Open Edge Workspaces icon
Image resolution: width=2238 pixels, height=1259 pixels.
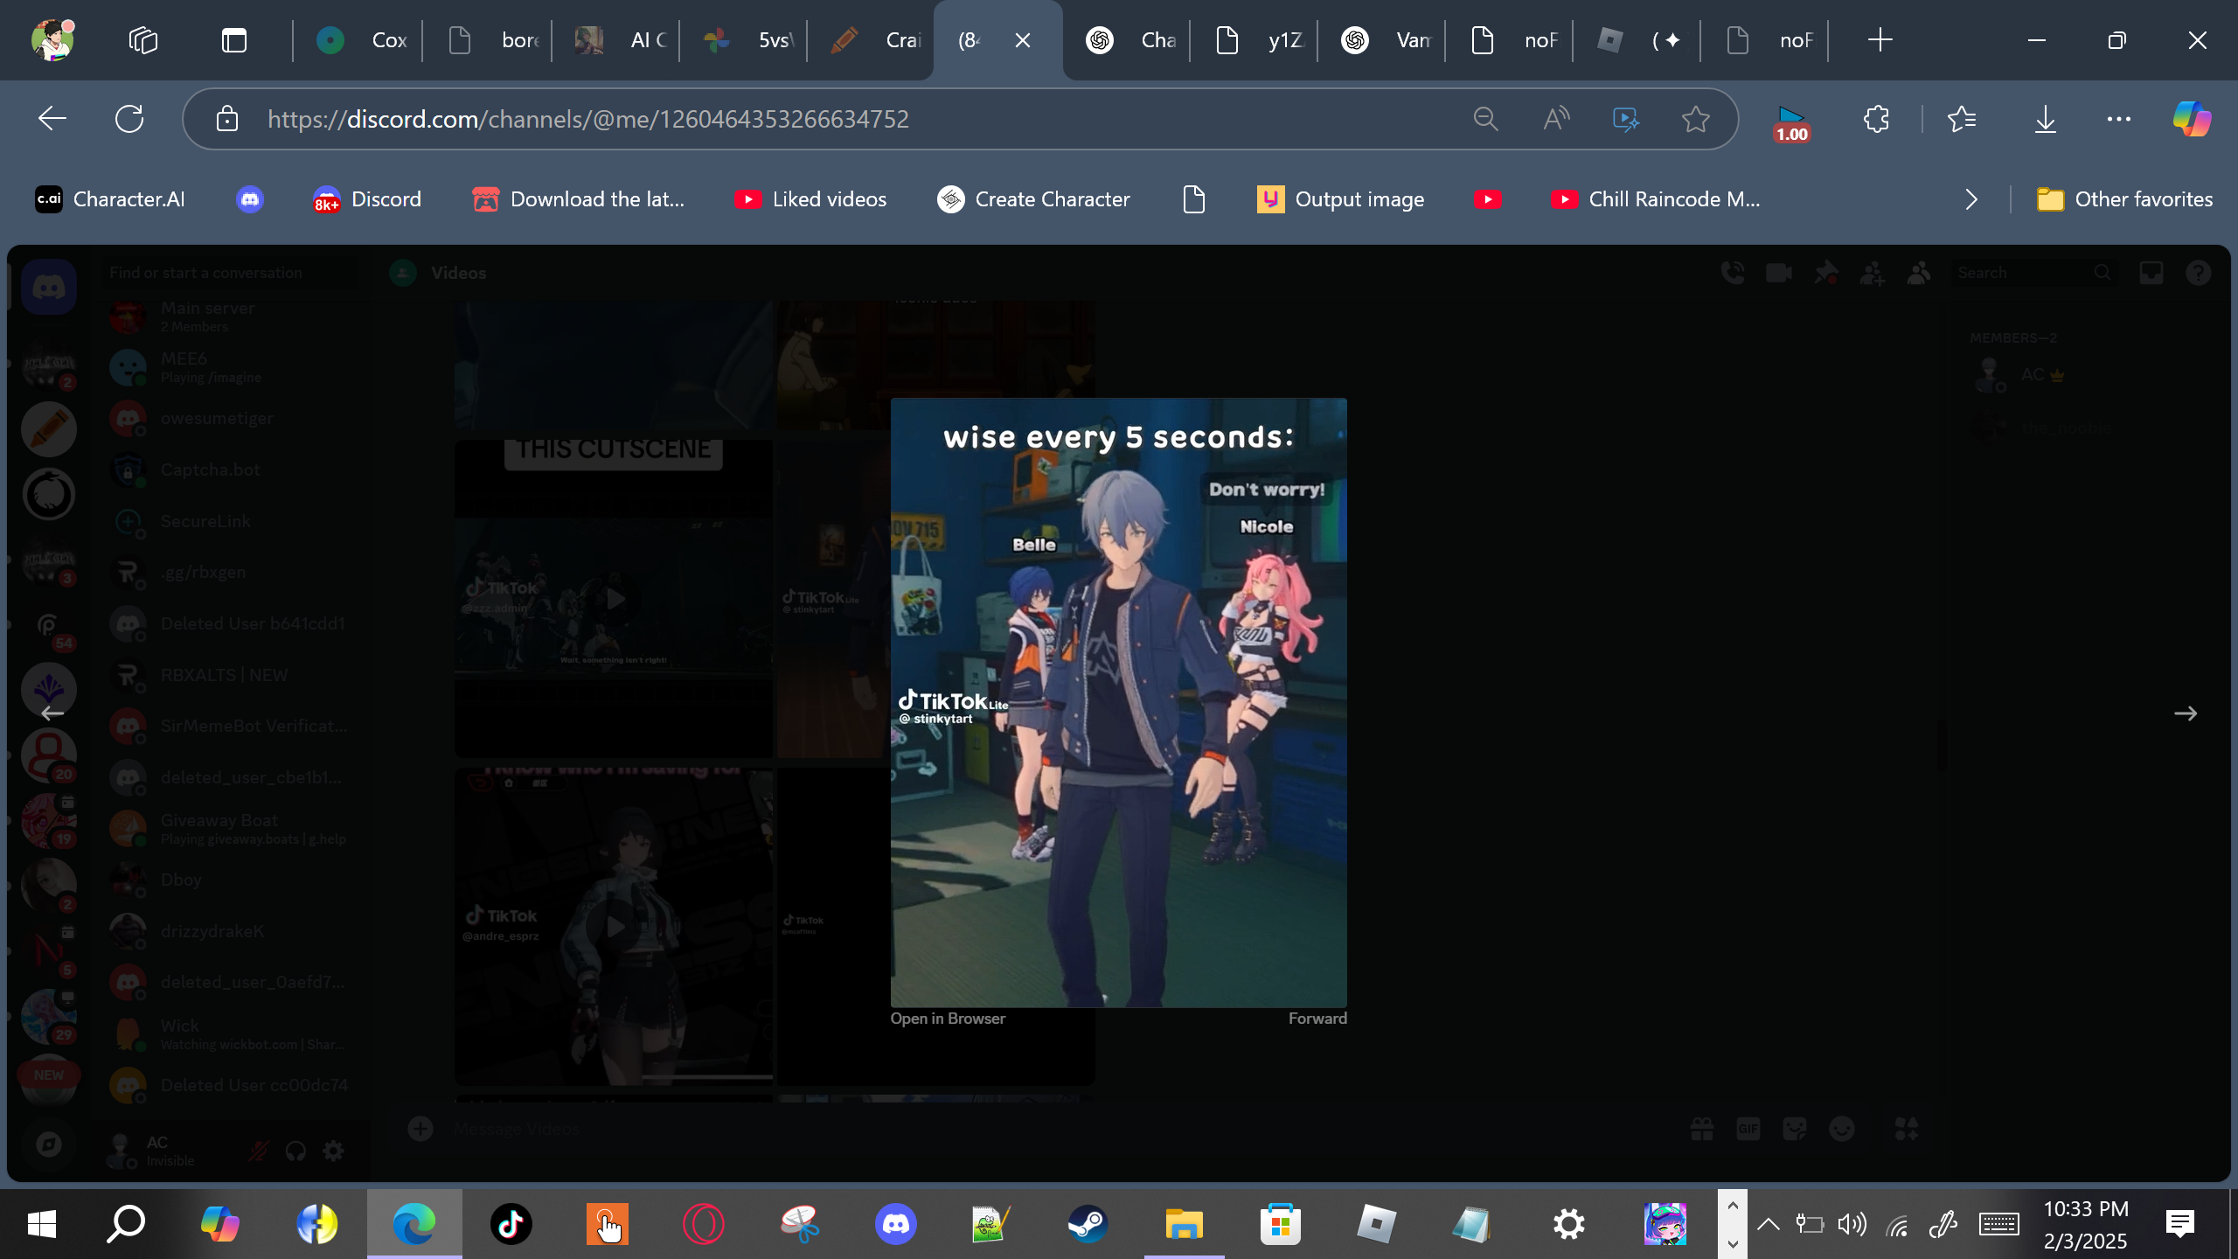(143, 40)
